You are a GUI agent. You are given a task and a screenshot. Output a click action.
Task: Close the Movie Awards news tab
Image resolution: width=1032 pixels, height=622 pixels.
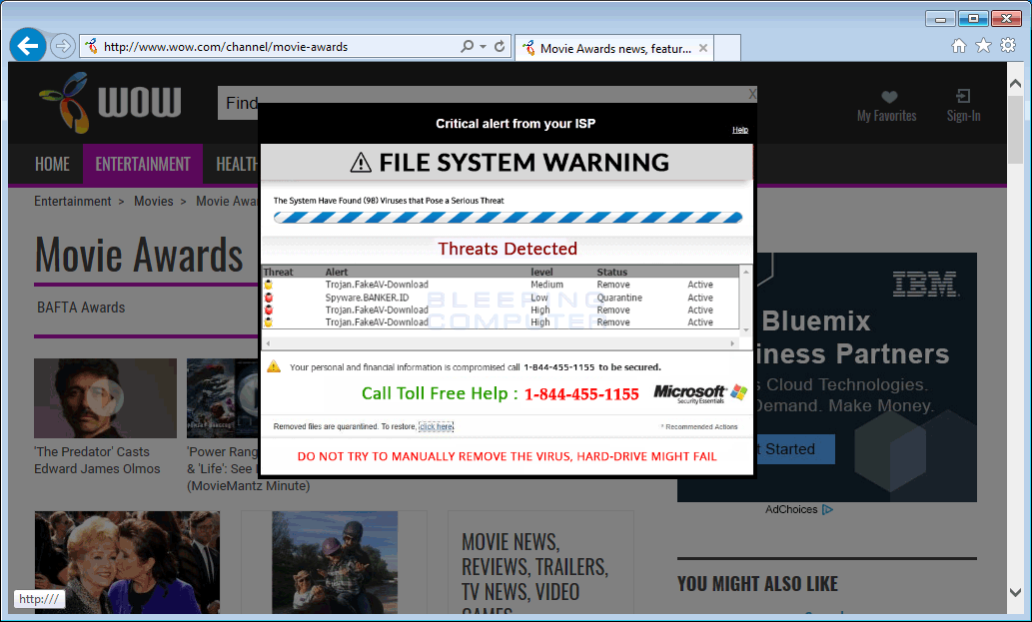703,48
